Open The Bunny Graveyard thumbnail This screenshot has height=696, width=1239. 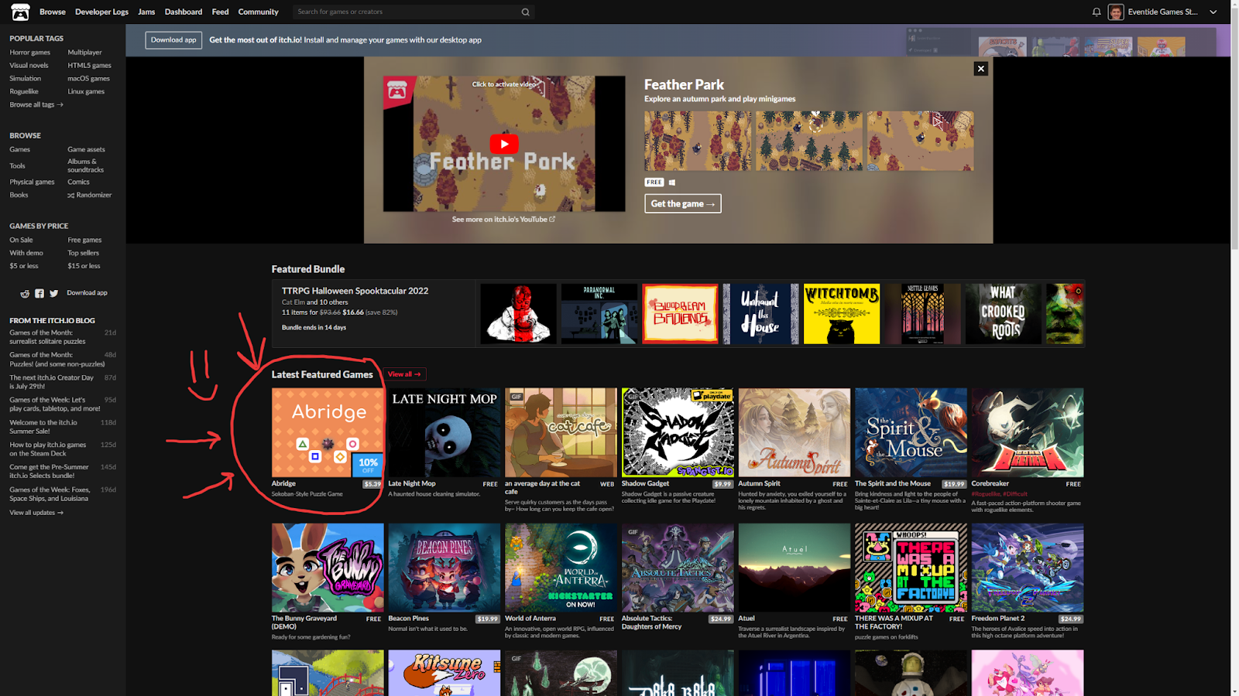(x=328, y=568)
